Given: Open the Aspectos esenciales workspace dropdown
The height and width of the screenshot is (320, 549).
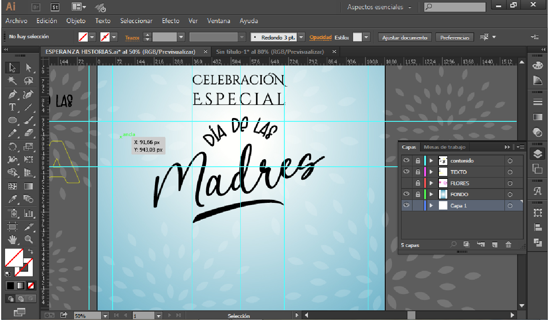Looking at the screenshot, I should click(379, 7).
